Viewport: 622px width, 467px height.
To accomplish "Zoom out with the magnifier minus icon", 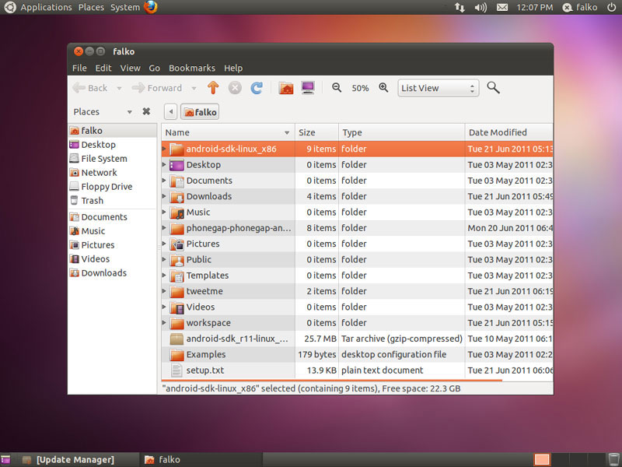I will pos(337,88).
